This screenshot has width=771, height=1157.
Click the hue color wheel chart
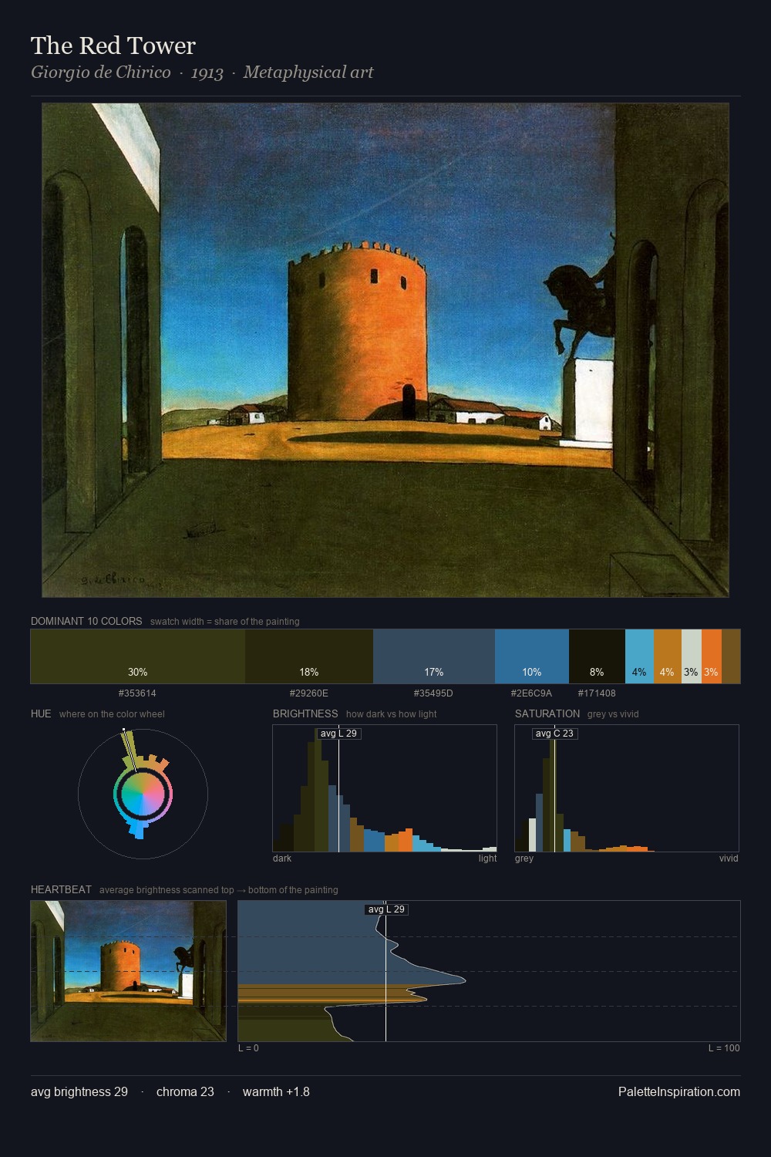point(143,794)
